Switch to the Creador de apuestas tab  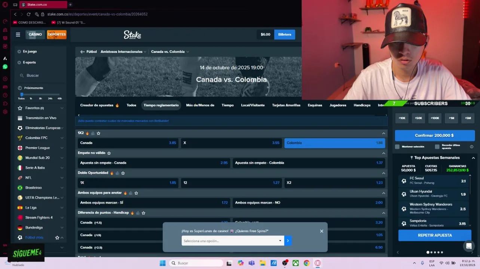100,105
